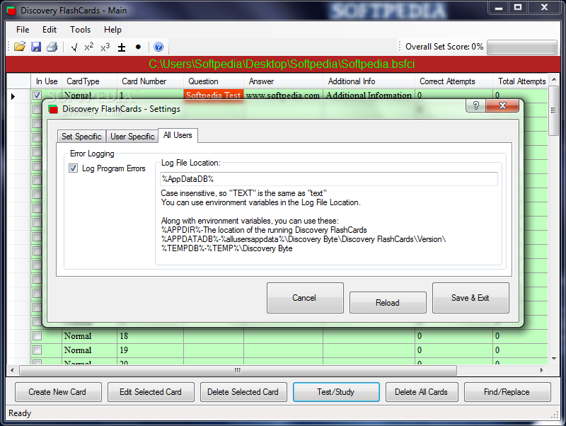Open the Help menu
The width and height of the screenshot is (566, 426).
click(x=112, y=30)
